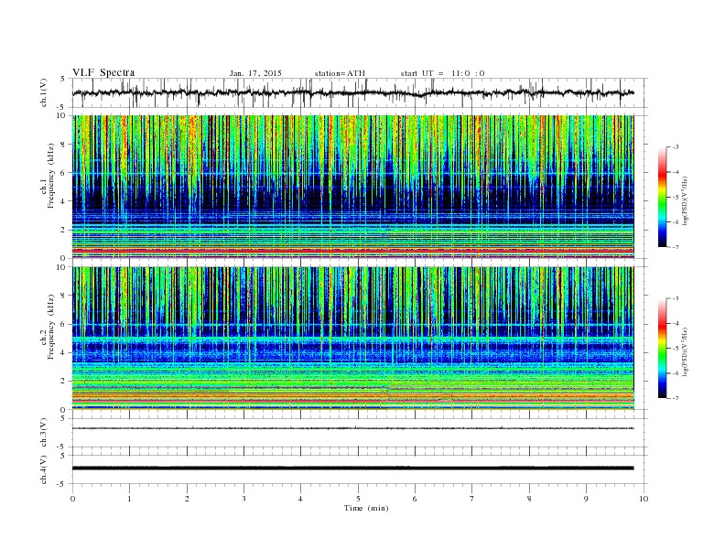Screen dimensions: 725x560
Task: Click time axis tick label "4"
Action: coord(300,499)
